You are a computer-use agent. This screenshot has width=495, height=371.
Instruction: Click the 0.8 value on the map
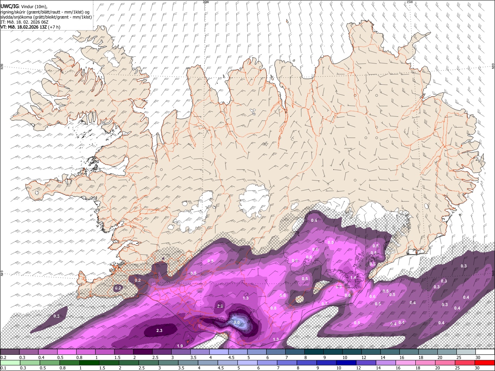pos(273,308)
